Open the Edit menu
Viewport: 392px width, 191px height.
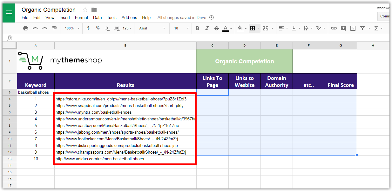coord(37,18)
